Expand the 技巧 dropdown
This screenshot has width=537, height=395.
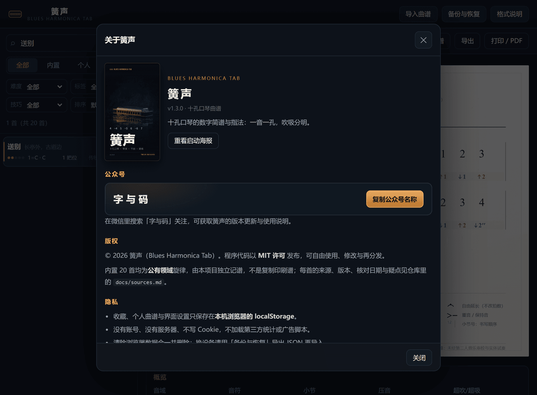[x=36, y=105]
